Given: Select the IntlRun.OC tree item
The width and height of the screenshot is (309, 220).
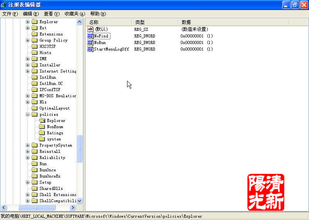Looking at the screenshot, I should (x=51, y=83).
